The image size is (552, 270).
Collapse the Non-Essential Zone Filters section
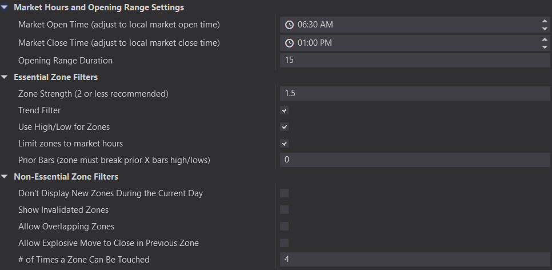coord(5,177)
